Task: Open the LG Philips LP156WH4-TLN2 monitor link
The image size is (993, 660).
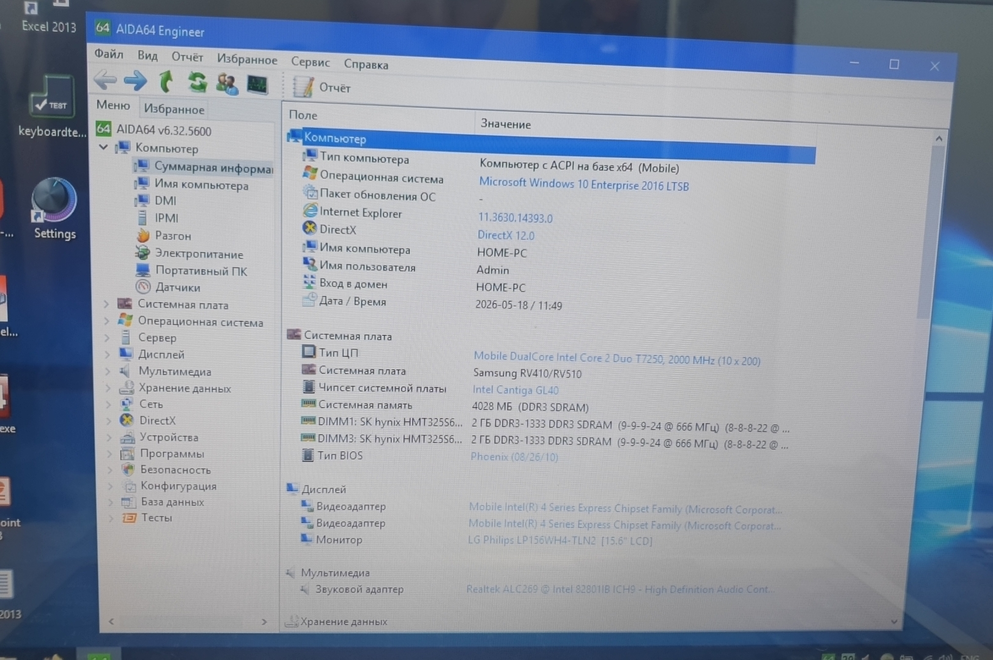Action: (560, 540)
